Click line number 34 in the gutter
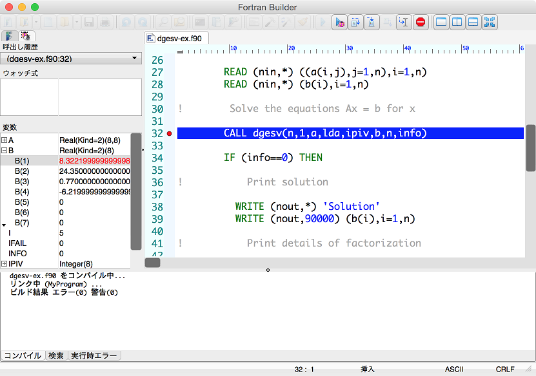This screenshot has width=536, height=376. point(157,158)
